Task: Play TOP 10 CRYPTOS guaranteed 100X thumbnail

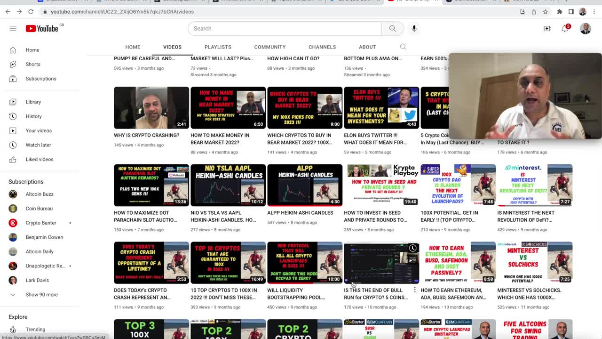Action: [228, 263]
